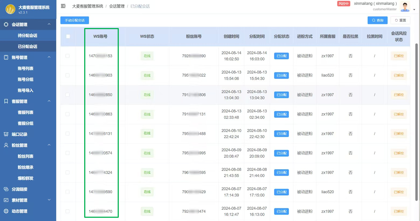Screen dimensions: 420x221
Task: Click the 粉丝管理 person icon
Action: [x=6, y=145]
